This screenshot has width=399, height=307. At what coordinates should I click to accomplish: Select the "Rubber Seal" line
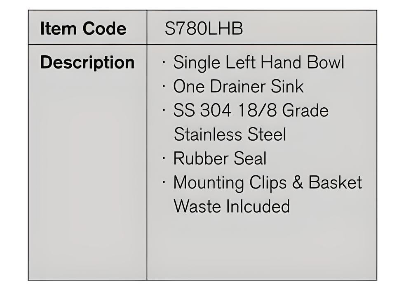tap(220, 158)
